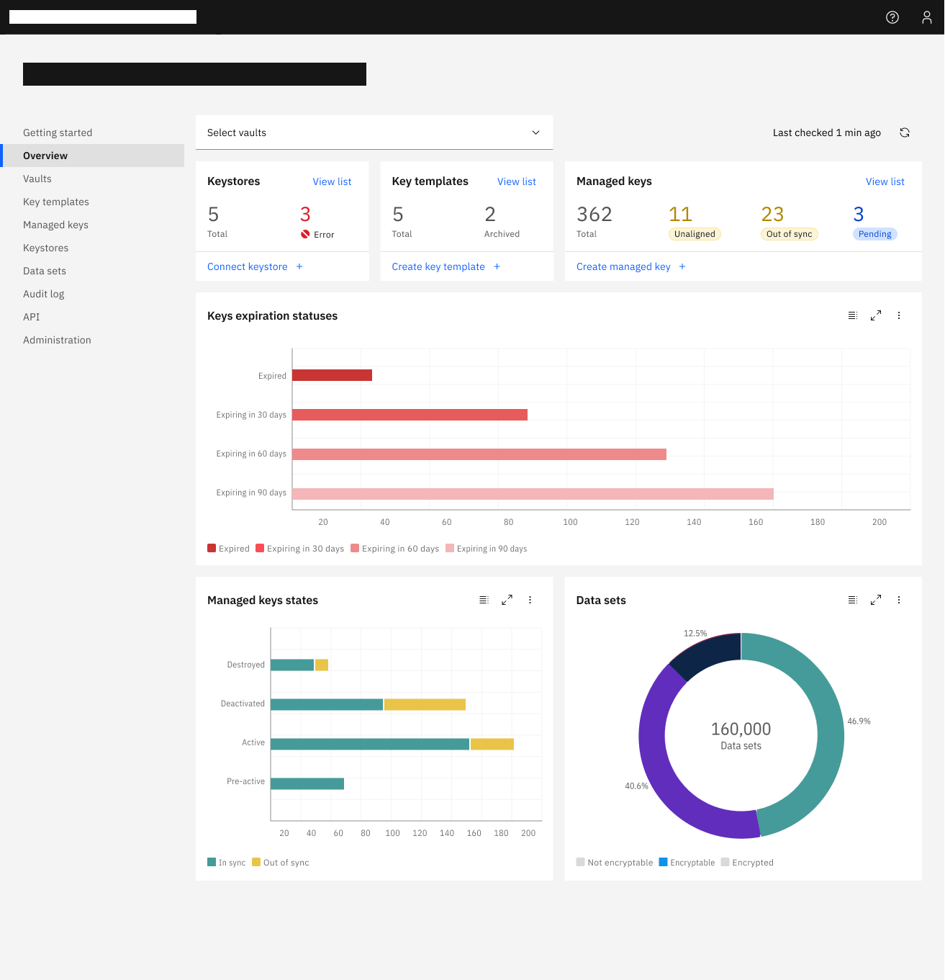Open Administration in the sidebar

[57, 340]
